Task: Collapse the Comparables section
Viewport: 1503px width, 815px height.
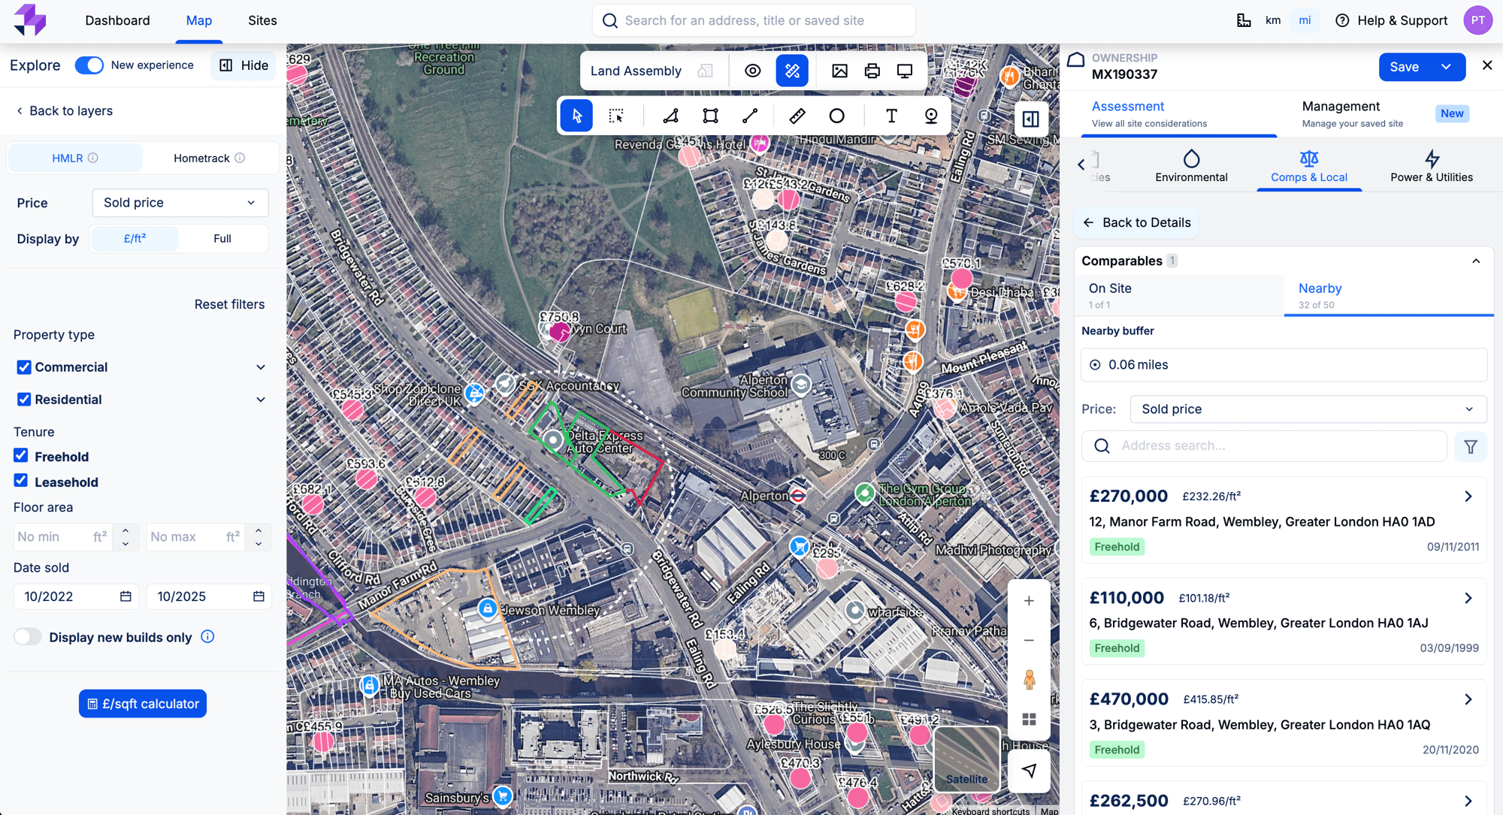Action: click(x=1476, y=261)
